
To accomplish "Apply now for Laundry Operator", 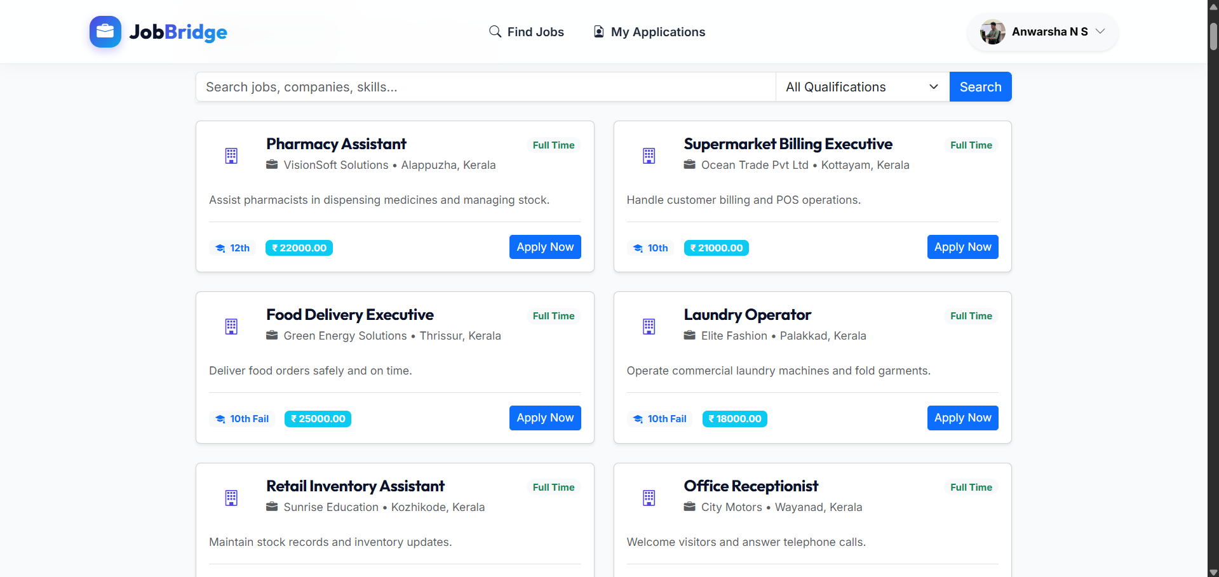I will tap(962, 418).
